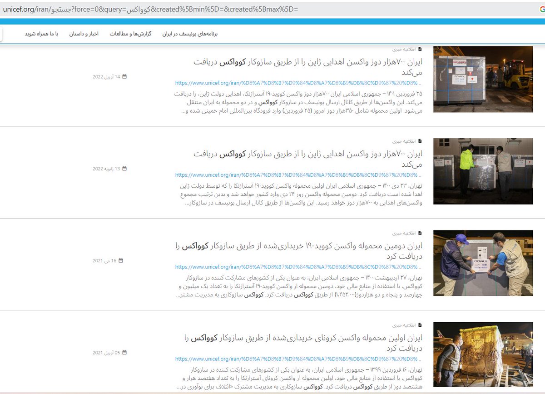Follow the unicef.org/iran URL under the 14 آوریل 2022 result
This screenshot has width=545, height=394.
[298, 84]
